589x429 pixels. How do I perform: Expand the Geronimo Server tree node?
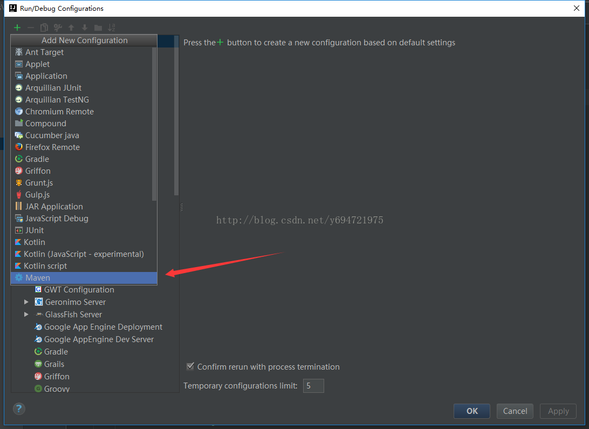[26, 302]
